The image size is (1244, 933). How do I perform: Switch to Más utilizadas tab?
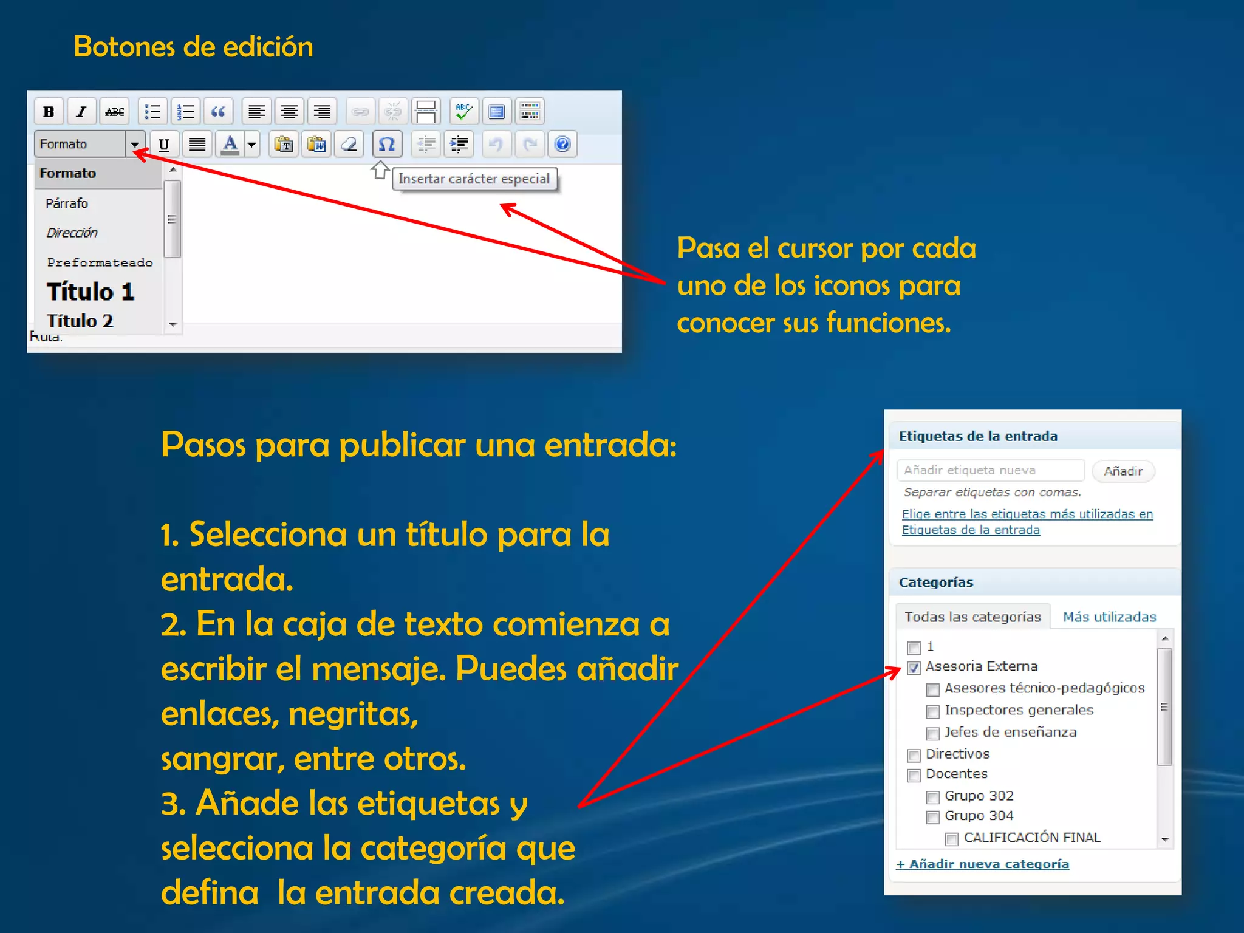coord(1109,617)
